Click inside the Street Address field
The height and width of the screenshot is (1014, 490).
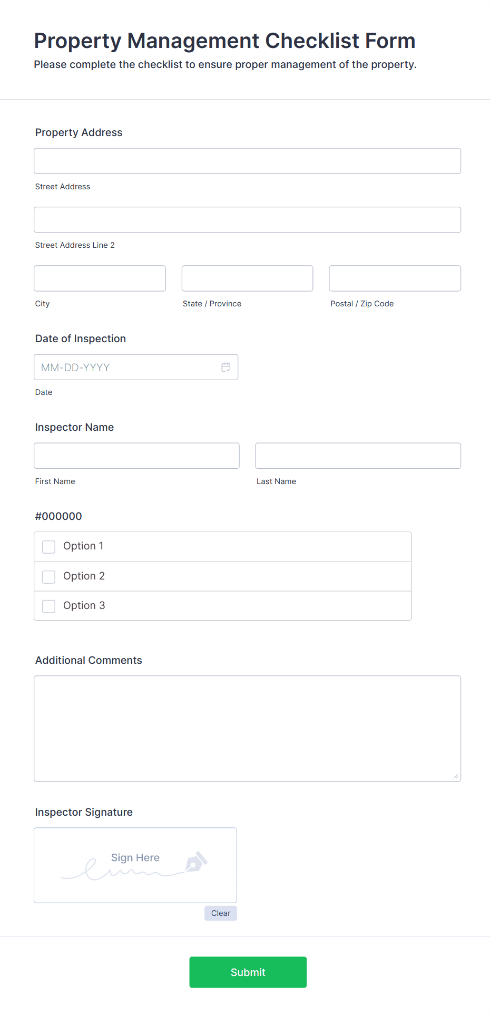click(247, 161)
